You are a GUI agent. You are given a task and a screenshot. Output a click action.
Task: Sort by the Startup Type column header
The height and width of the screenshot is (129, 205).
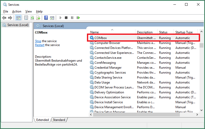click(184, 32)
